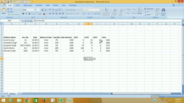Open Find & Select binoculars
This screenshot has width=184, height=103.
coord(163,12)
